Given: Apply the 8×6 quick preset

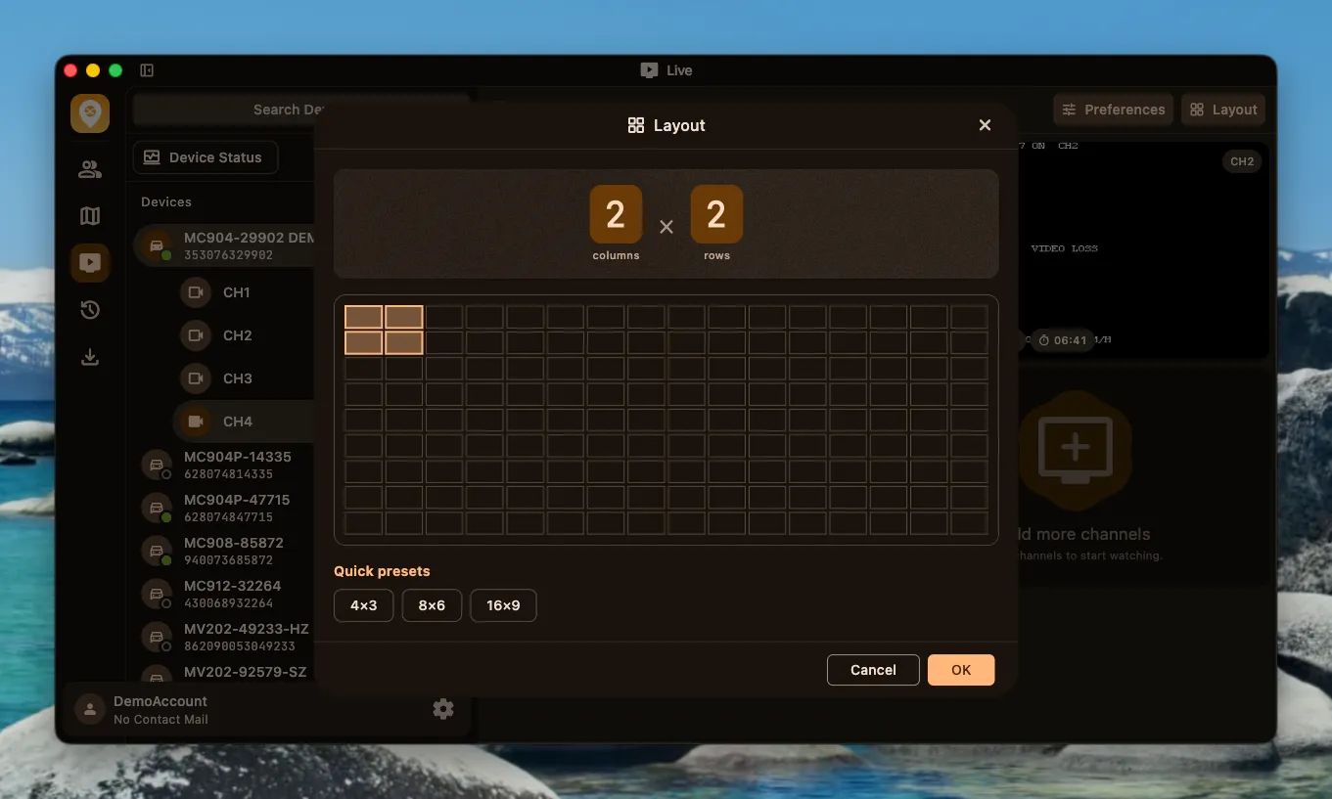Looking at the screenshot, I should click(432, 605).
